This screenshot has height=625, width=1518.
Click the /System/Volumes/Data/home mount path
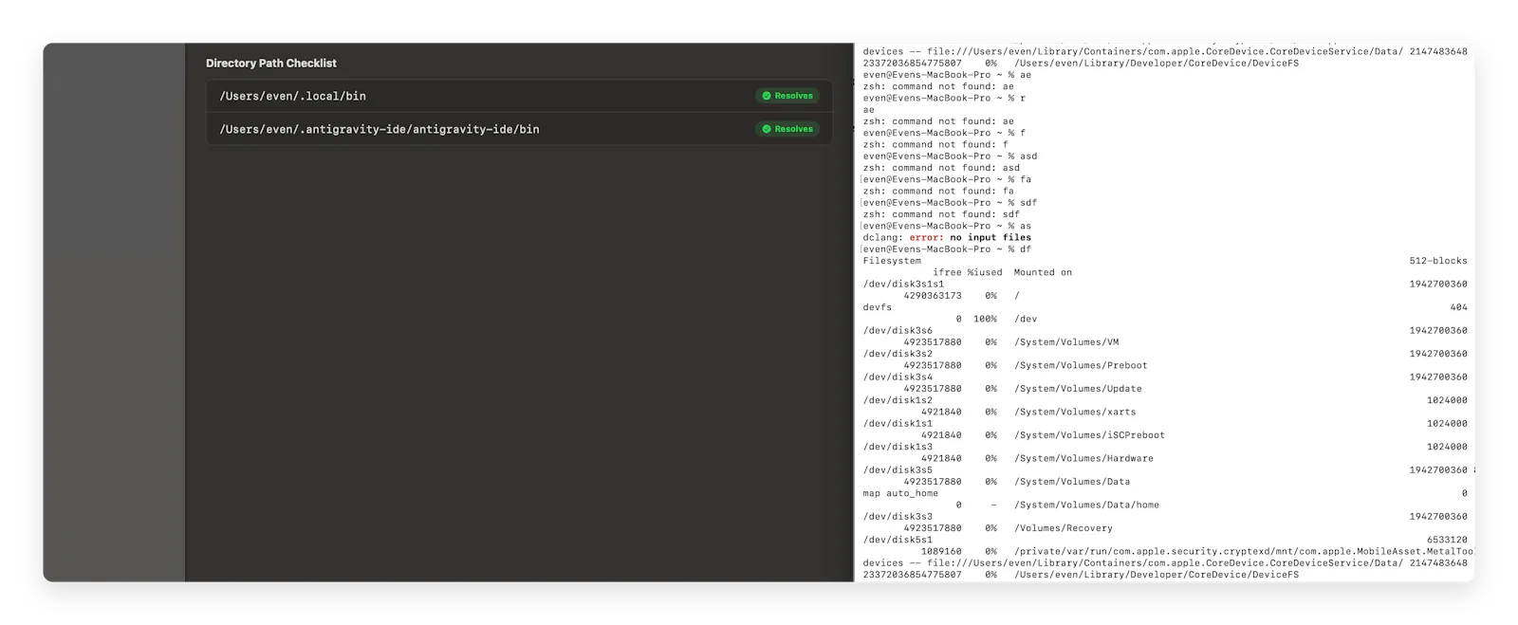(1086, 505)
